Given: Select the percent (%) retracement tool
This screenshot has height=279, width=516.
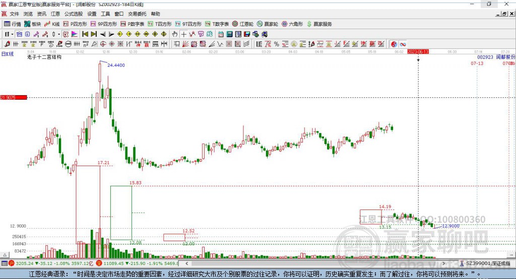Looking at the screenshot, I should pyautogui.click(x=277, y=44).
